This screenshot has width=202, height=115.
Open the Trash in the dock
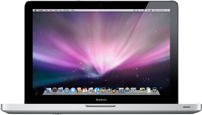click(x=155, y=90)
